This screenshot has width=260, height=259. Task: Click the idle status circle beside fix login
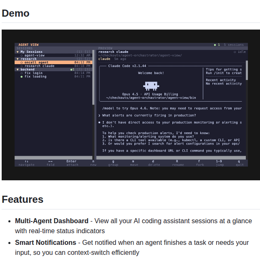(22, 73)
